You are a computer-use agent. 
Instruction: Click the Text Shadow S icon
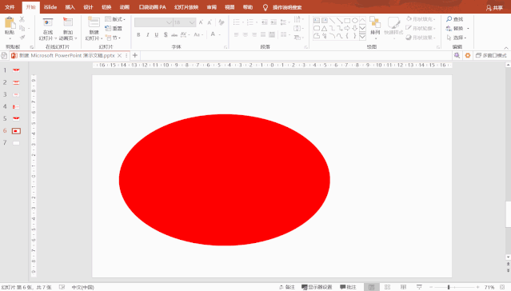tap(166, 34)
